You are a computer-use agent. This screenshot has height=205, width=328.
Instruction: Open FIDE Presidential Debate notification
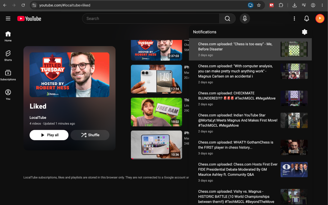[x=250, y=172]
